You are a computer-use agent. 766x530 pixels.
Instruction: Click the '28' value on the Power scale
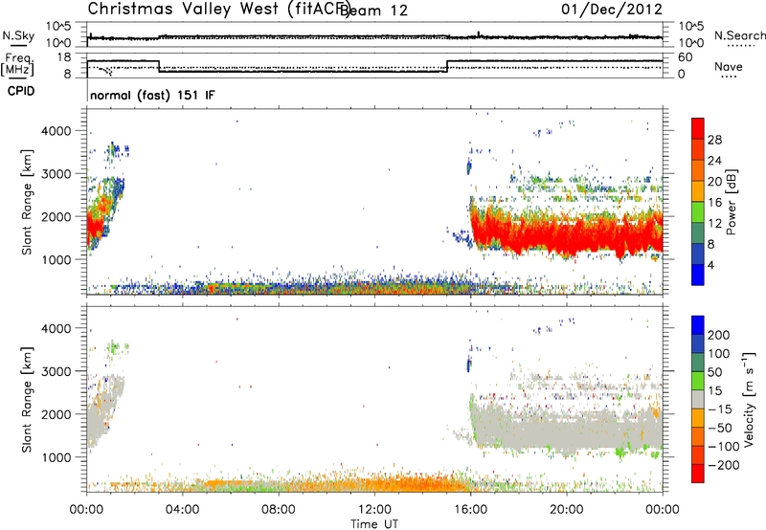[x=714, y=140]
